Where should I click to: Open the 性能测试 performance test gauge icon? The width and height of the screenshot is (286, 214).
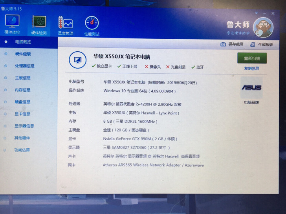pyautogui.click(x=92, y=26)
